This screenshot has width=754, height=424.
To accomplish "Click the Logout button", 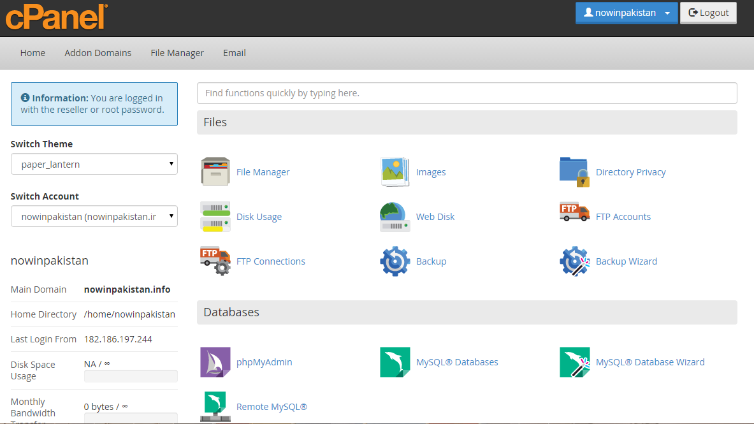I will coord(708,13).
